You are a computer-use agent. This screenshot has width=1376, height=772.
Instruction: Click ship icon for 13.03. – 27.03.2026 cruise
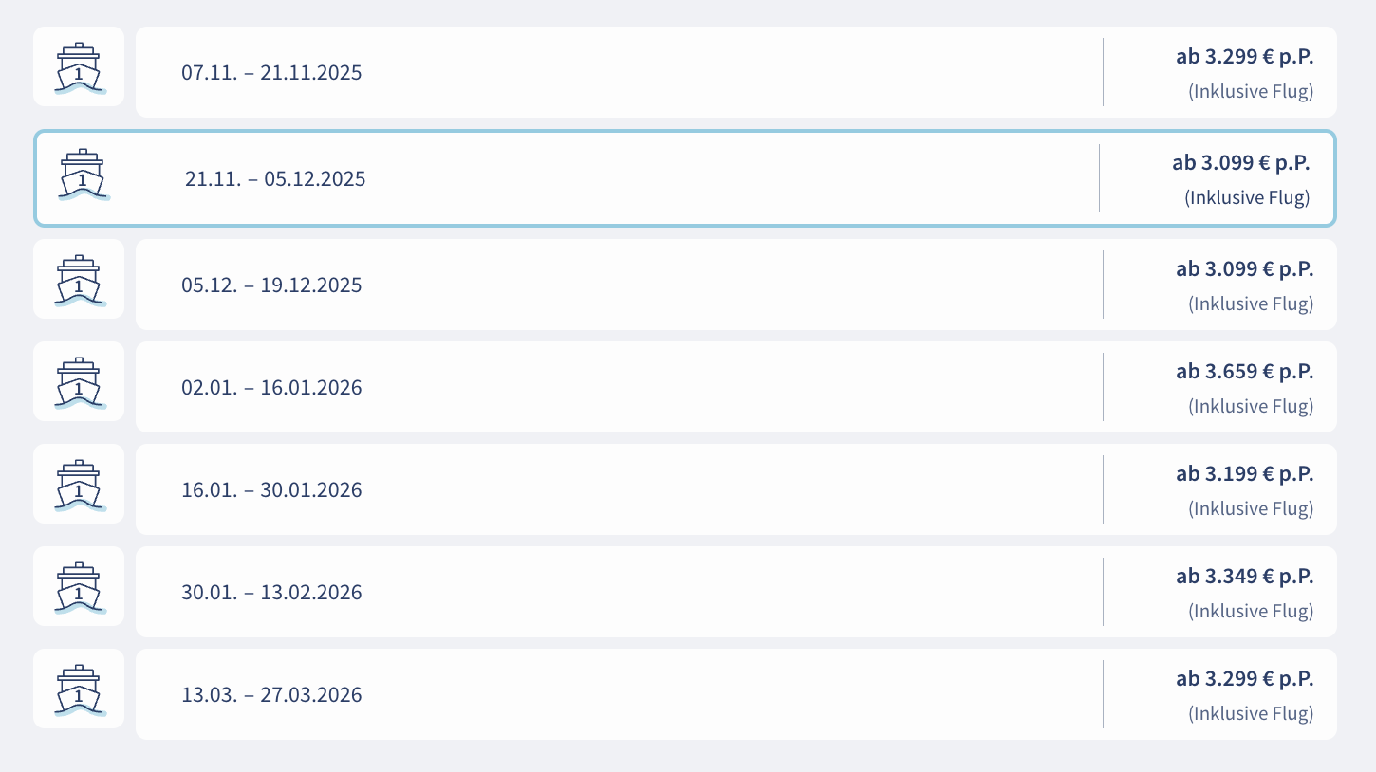pos(79,689)
